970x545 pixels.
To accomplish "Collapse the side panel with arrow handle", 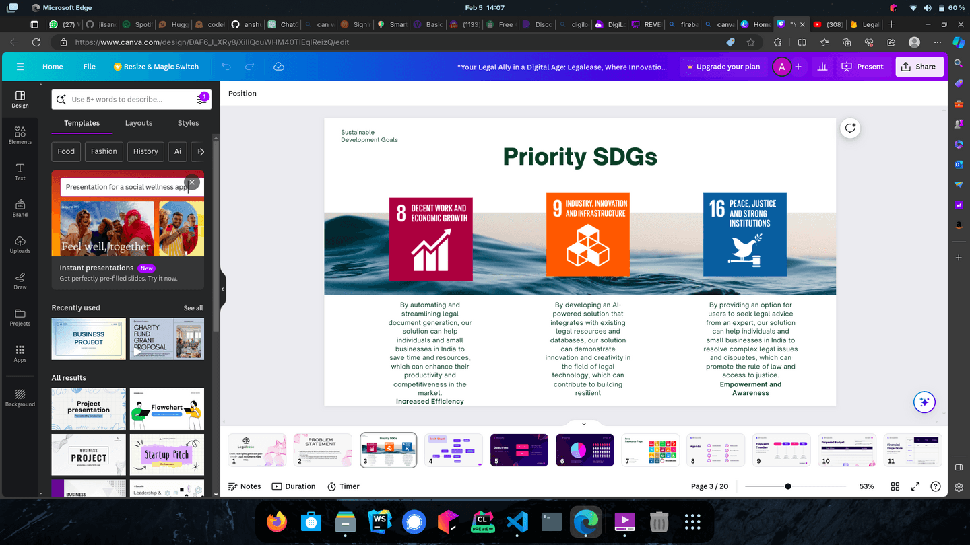I will click(222, 289).
